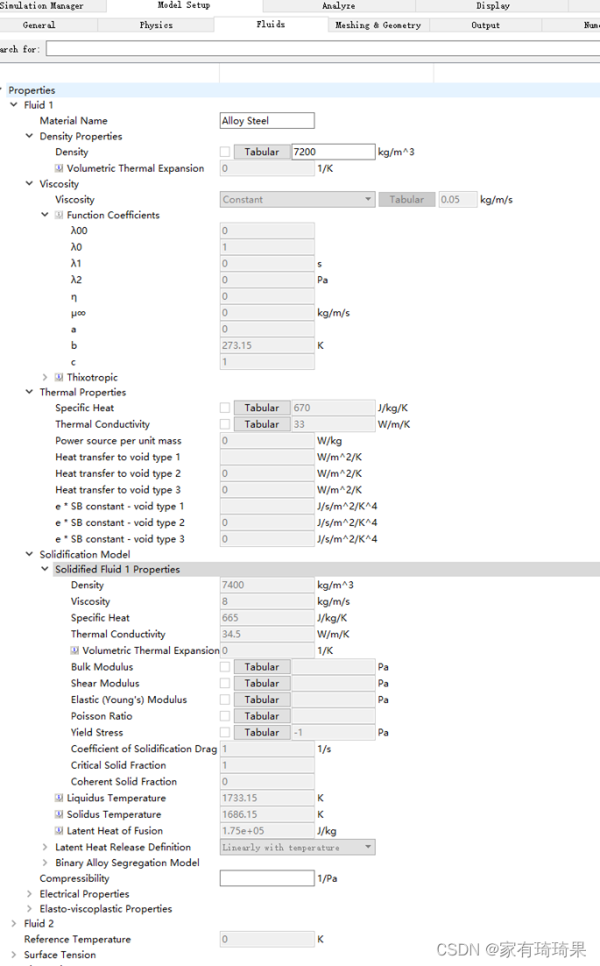Expand Latent Heat Release Definition
Image resolution: width=600 pixels, height=966 pixels.
(45, 847)
